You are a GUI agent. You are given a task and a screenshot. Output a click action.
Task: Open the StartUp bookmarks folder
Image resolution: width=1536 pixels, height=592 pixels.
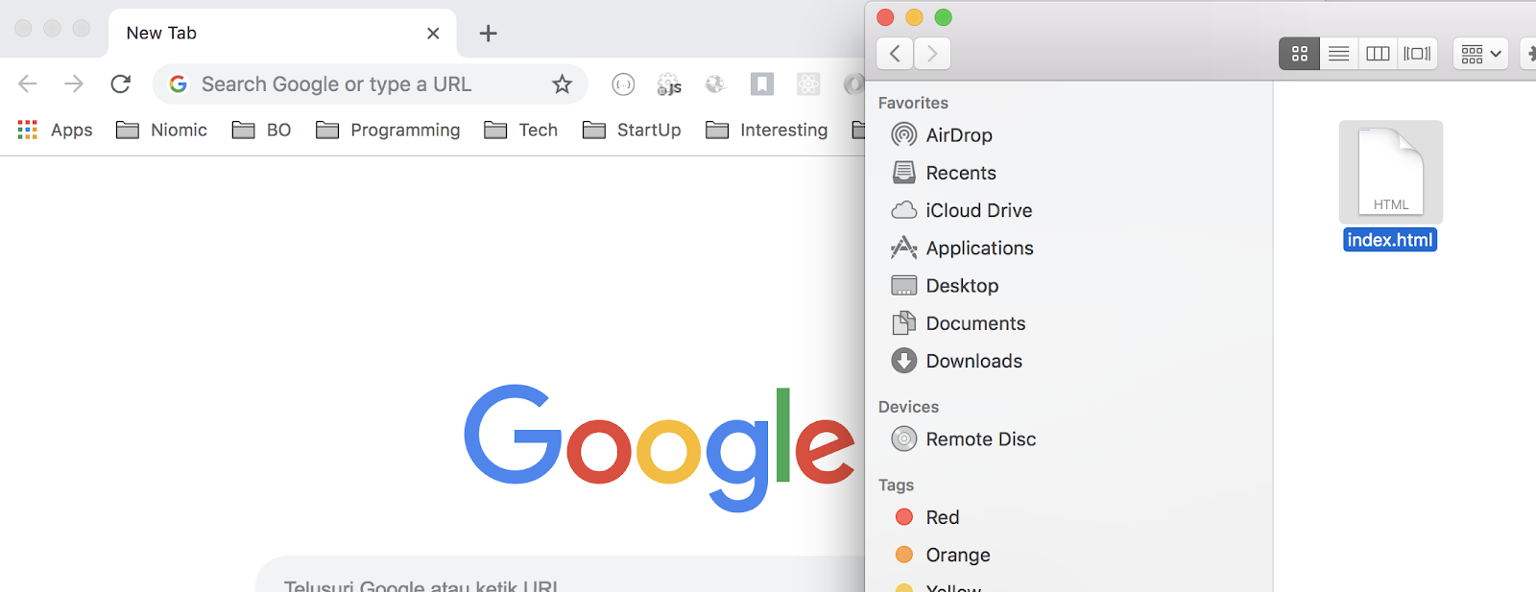632,130
